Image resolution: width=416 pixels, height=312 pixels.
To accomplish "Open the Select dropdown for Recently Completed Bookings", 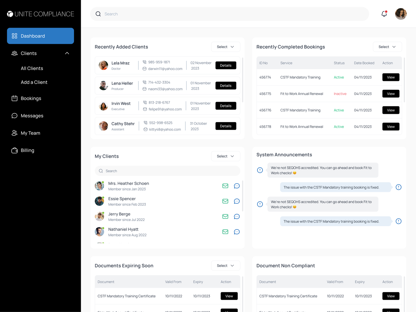I will 387,47.
